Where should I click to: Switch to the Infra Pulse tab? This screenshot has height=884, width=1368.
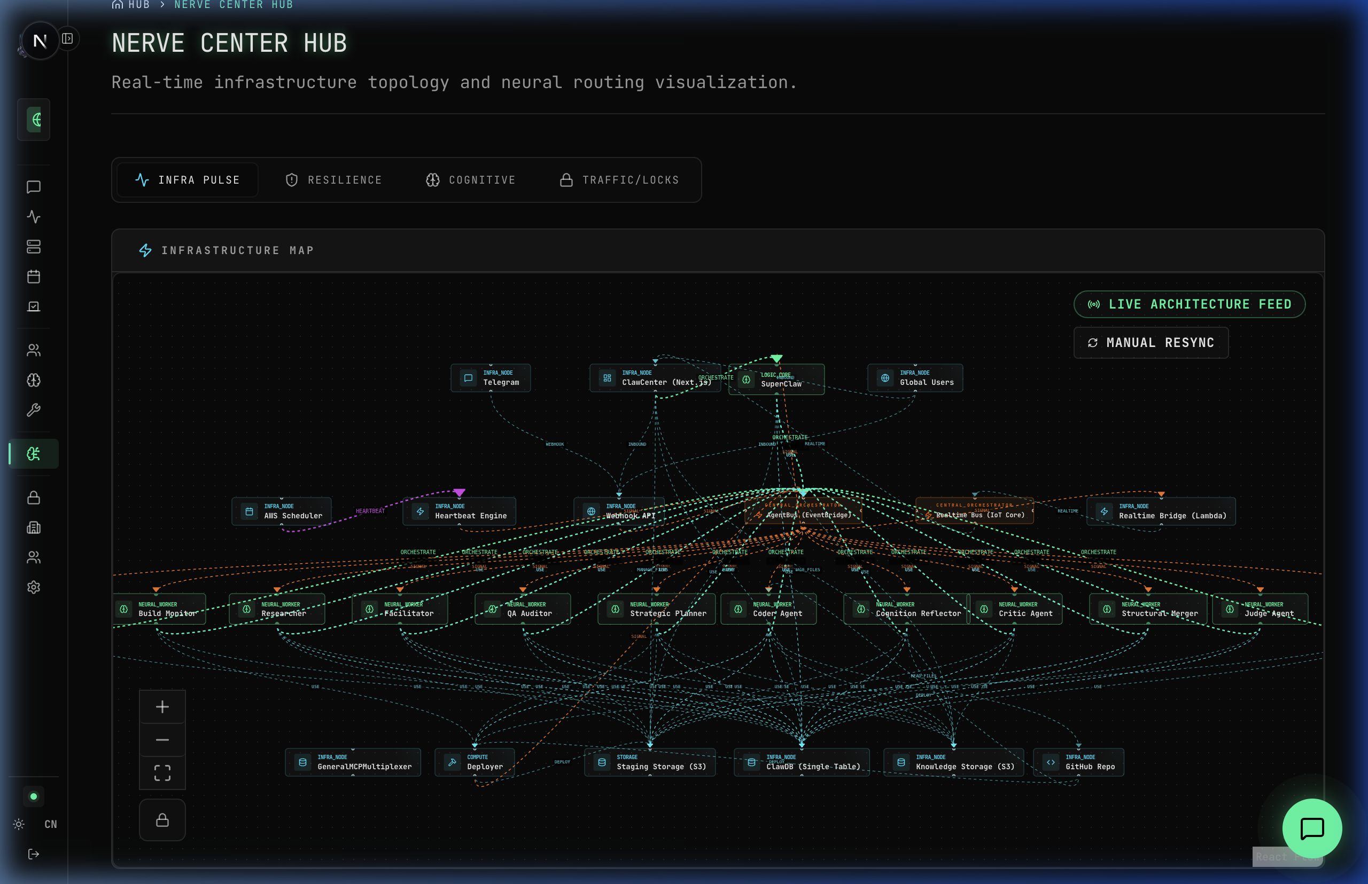pos(188,180)
